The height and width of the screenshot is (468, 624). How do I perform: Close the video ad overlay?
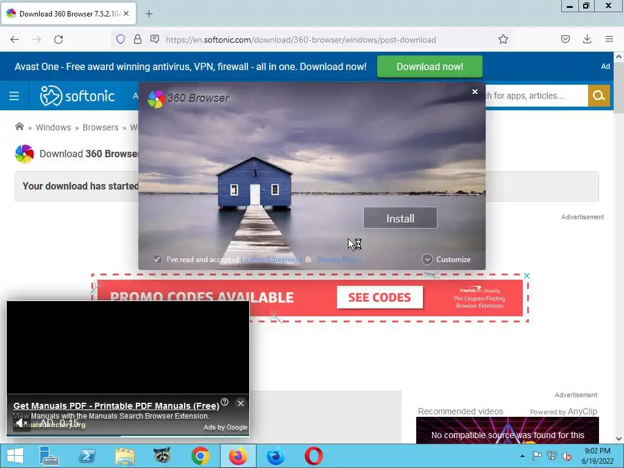[241, 403]
